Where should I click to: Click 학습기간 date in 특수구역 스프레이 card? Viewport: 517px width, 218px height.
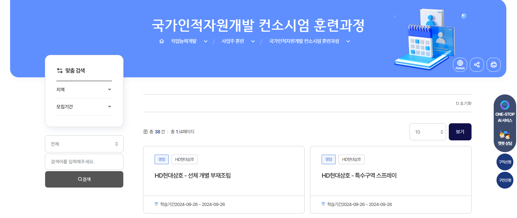point(360,205)
